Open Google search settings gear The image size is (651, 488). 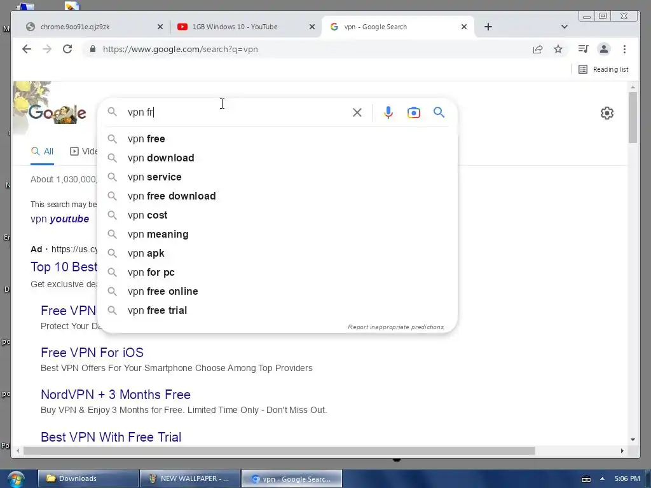click(x=607, y=113)
